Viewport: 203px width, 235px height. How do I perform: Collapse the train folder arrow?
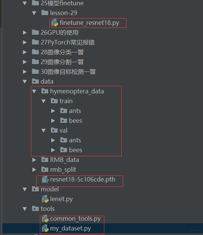pos(44,101)
